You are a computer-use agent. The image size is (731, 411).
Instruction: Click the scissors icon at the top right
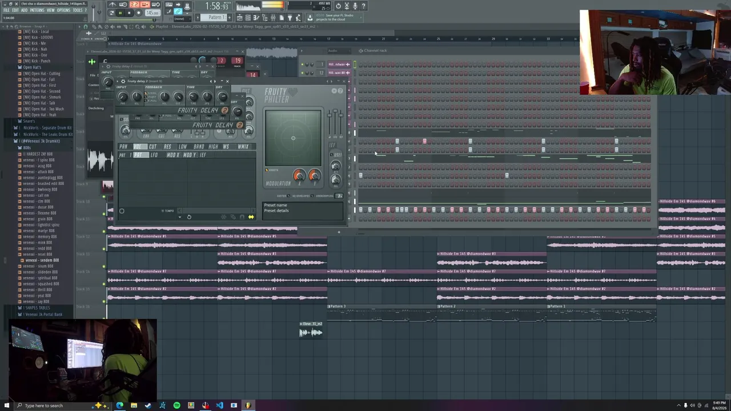click(x=347, y=6)
